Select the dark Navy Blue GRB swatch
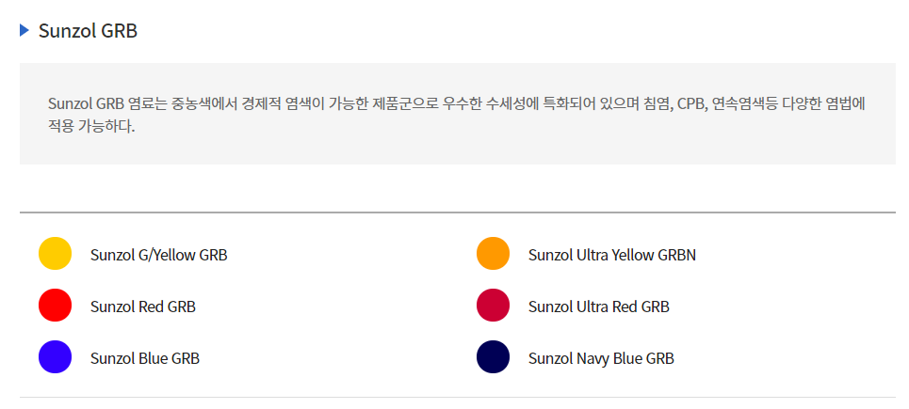 click(493, 356)
